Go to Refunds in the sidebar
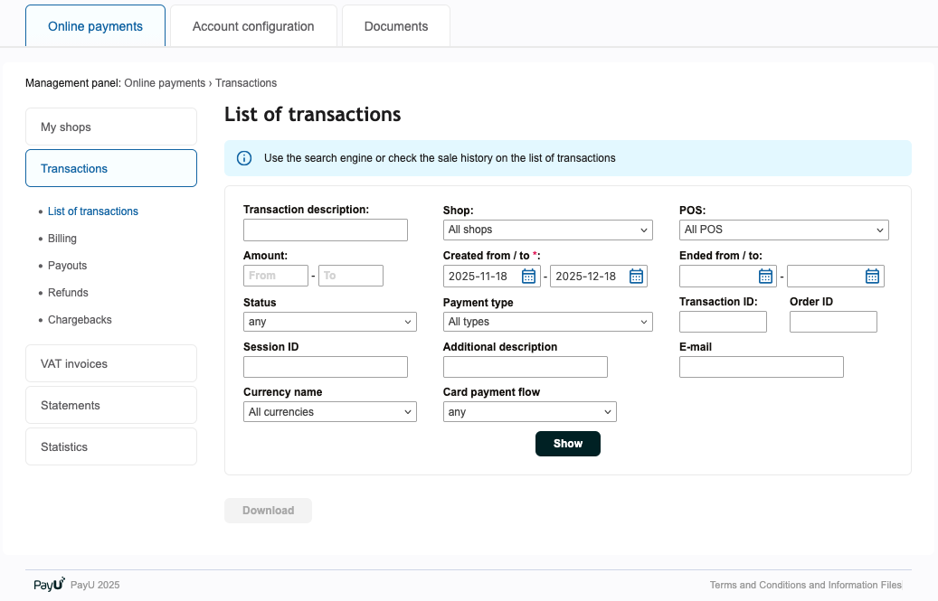This screenshot has height=601, width=938. 68,293
